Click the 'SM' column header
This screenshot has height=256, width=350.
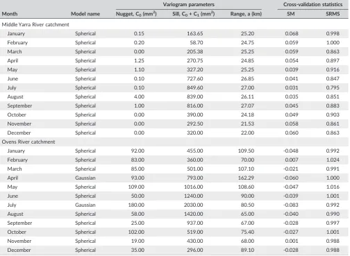click(291, 14)
